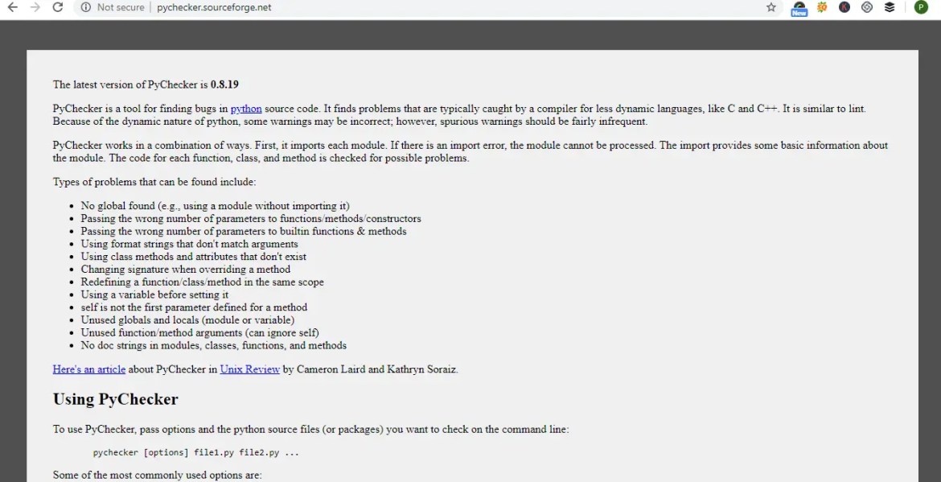The image size is (941, 482).
Task: Click the pychecker [options] command line text
Action: 195,452
